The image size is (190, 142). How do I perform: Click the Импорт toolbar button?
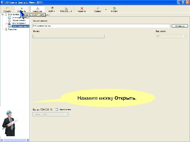114,9
